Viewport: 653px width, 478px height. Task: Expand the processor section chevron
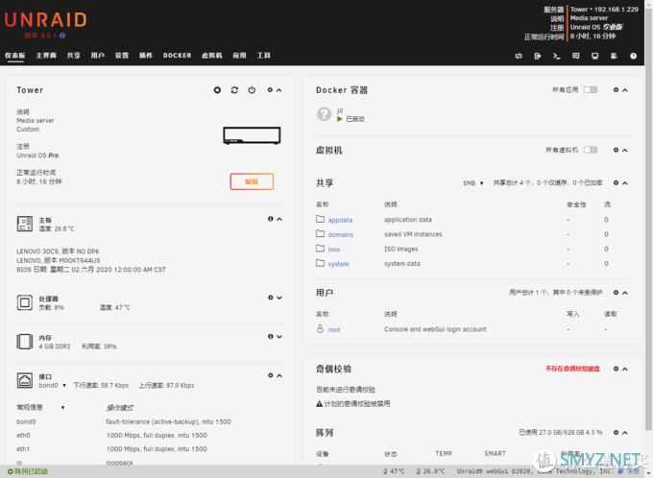(279, 298)
